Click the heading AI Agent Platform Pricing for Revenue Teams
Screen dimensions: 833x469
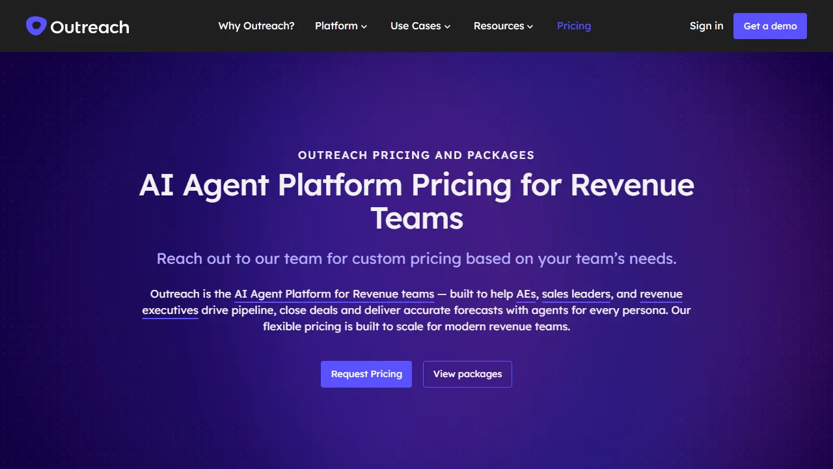pos(416,201)
